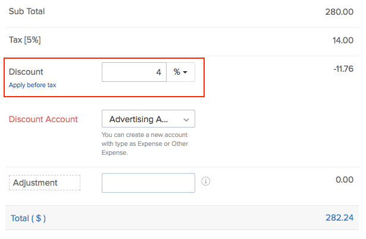Select the Sub Total label
Viewport: 366px width, 239px height.
tap(27, 11)
